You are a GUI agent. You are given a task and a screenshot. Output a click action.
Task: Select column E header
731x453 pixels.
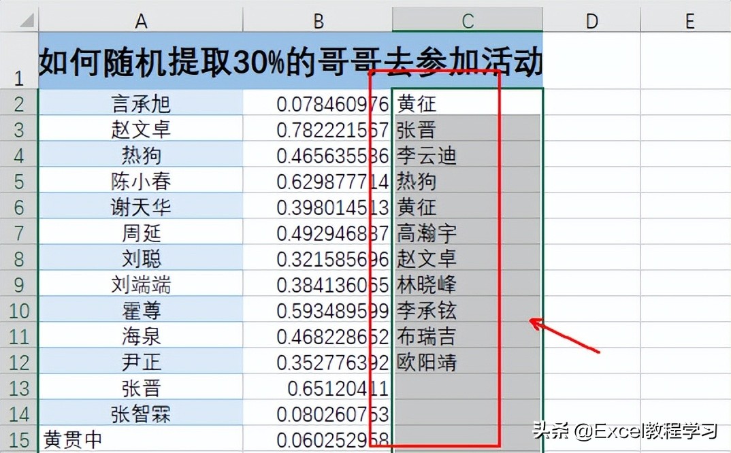click(x=685, y=21)
